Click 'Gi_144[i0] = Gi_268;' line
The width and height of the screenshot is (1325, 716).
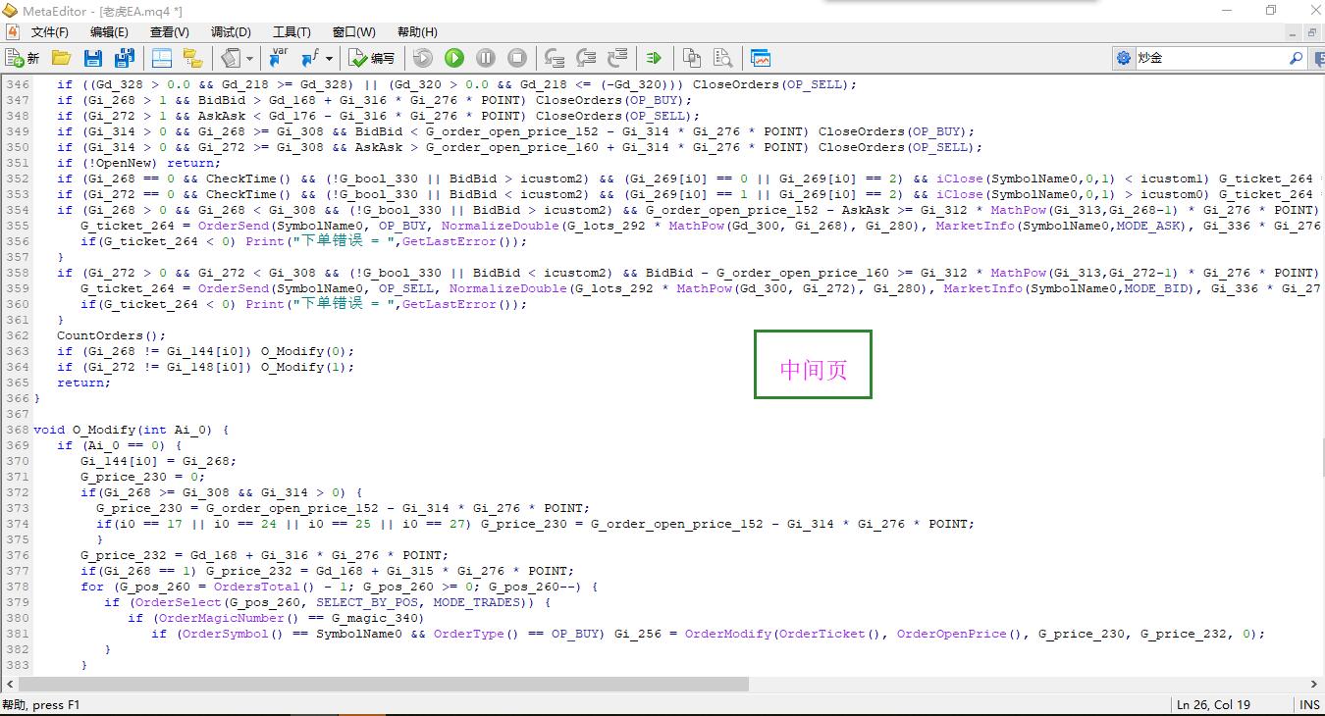point(158,461)
